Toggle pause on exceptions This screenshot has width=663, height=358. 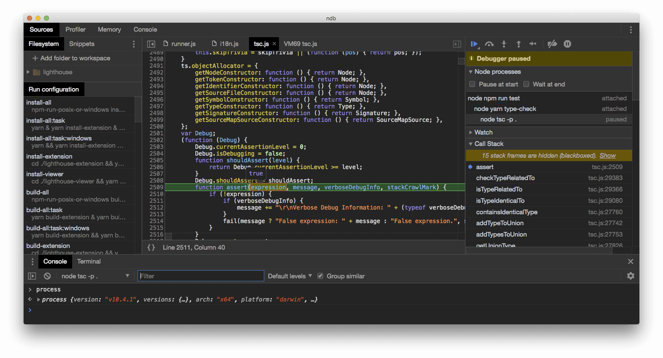point(567,44)
